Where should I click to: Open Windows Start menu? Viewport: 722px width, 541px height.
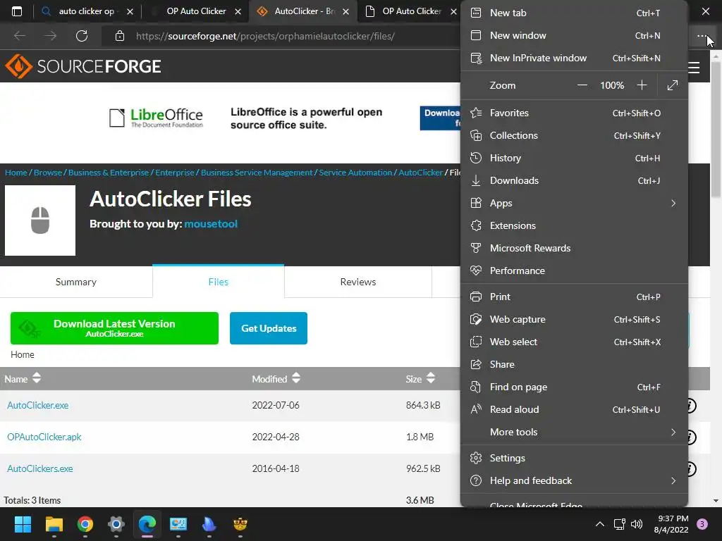pyautogui.click(x=23, y=524)
